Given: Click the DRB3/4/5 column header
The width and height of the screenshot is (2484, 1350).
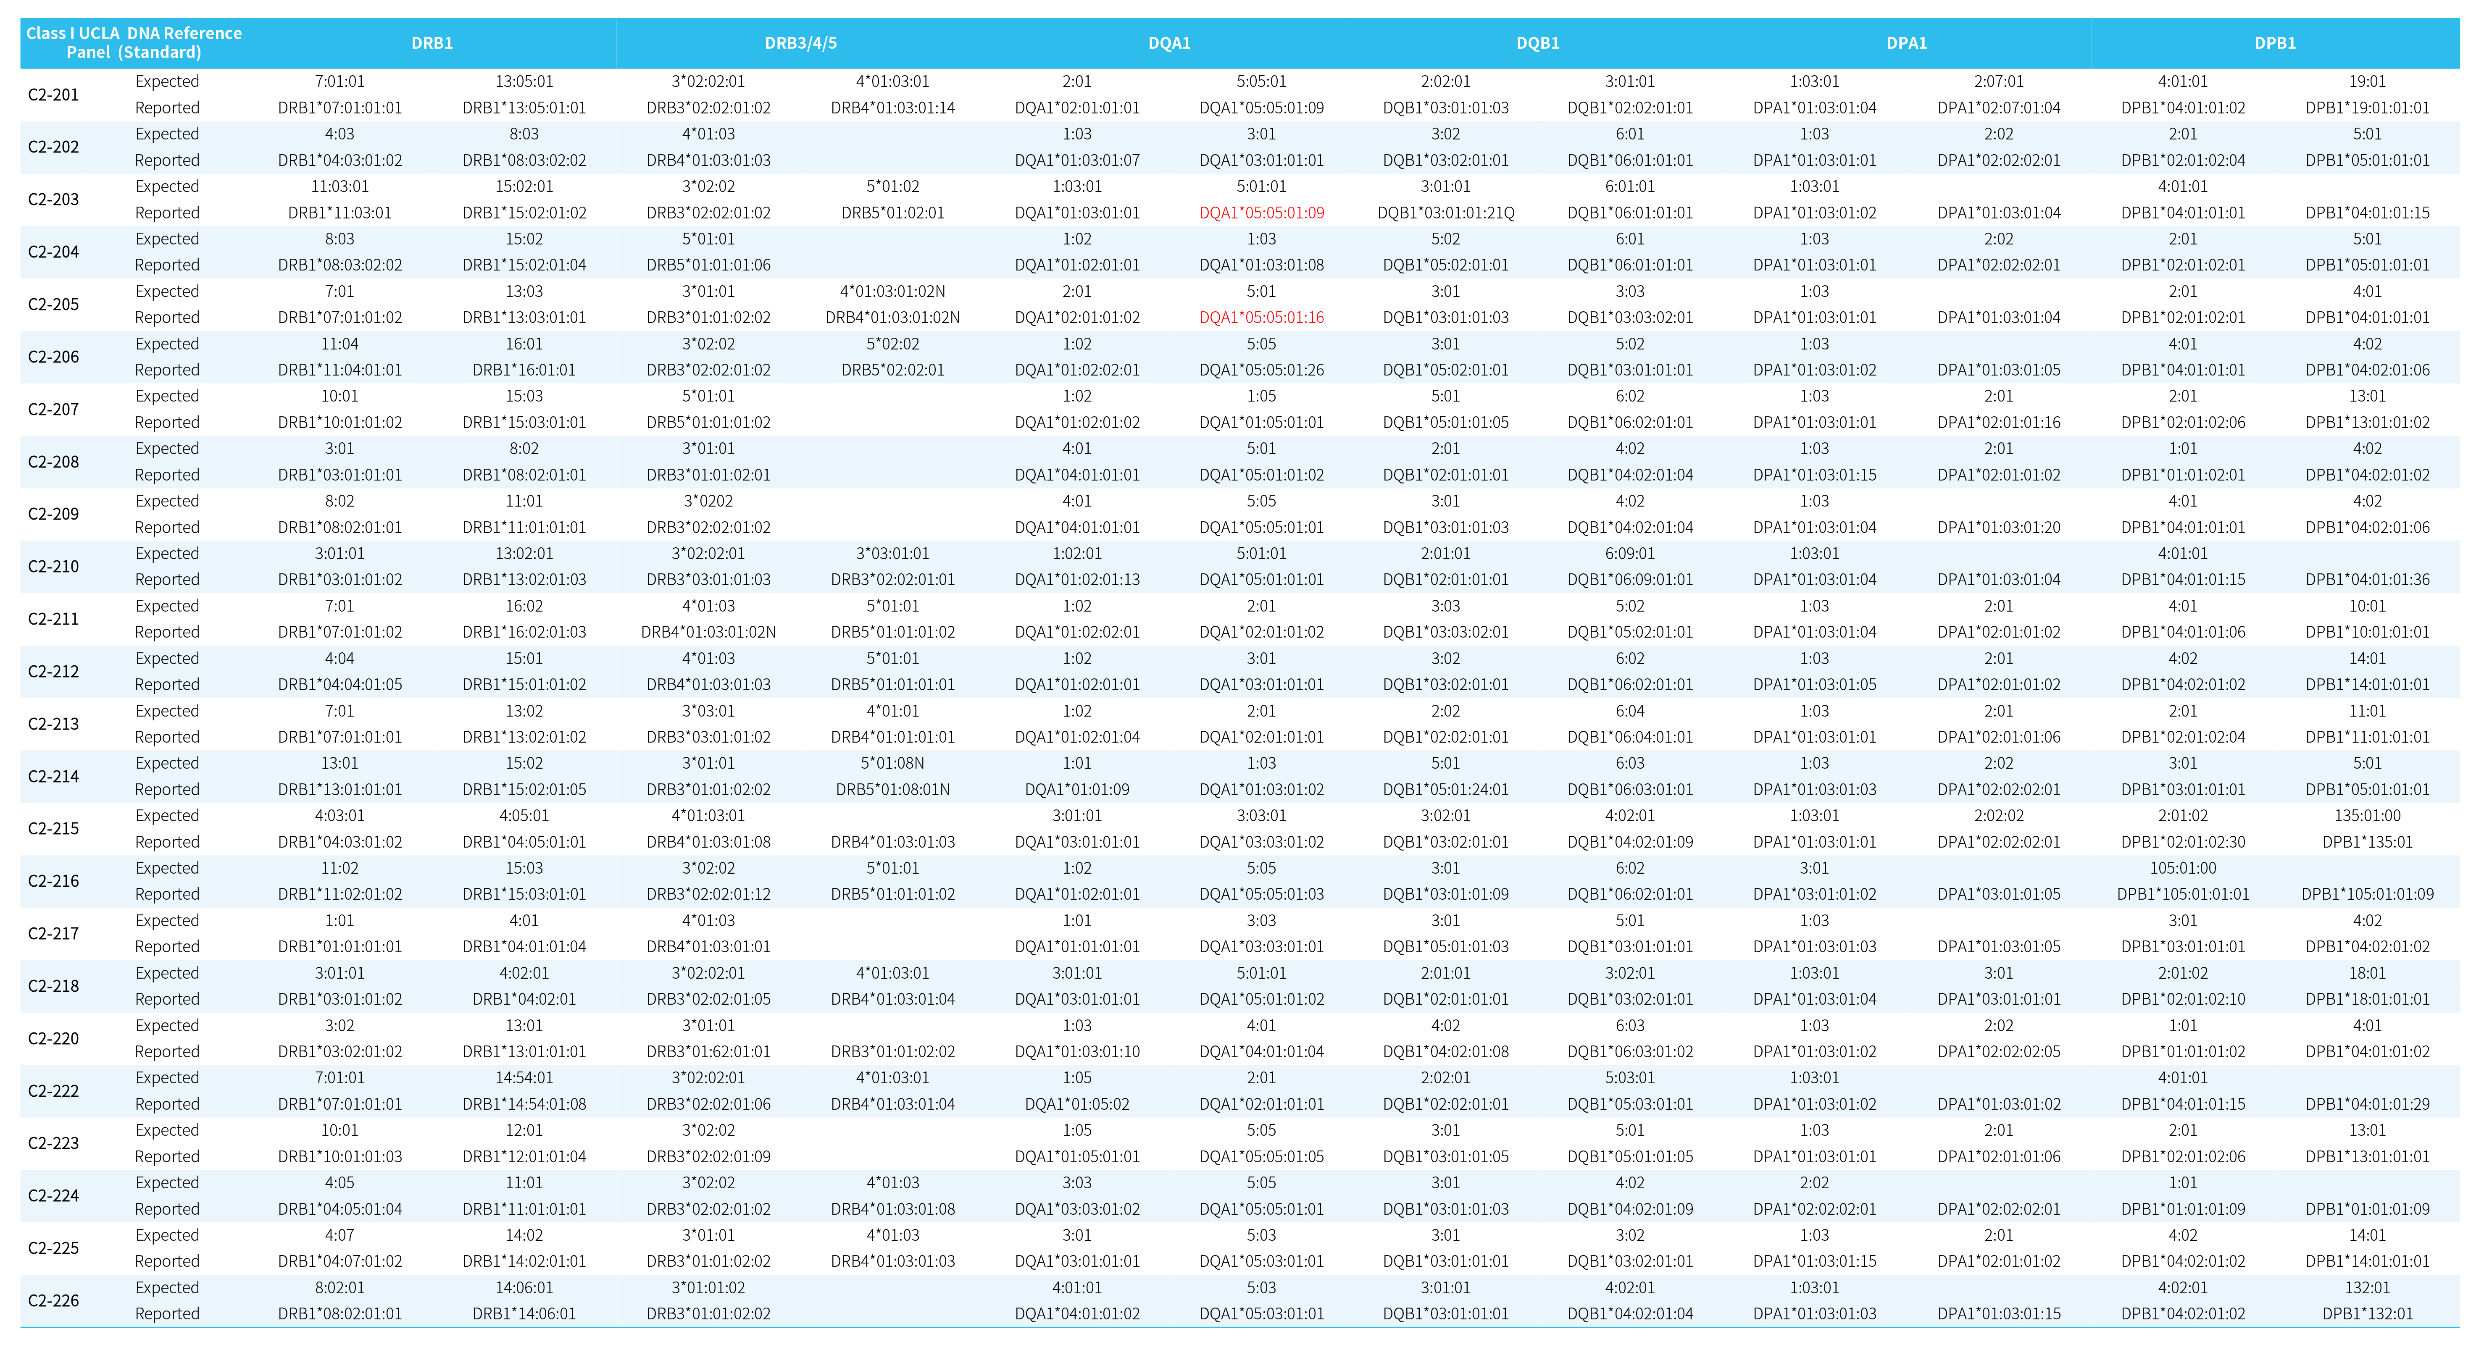Looking at the screenshot, I should [x=800, y=43].
